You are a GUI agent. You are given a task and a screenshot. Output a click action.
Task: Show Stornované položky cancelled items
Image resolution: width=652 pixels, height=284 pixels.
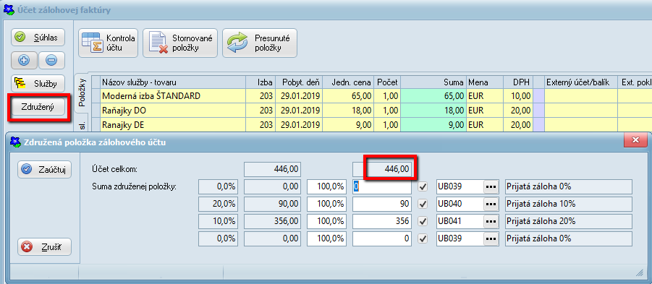pyautogui.click(x=180, y=43)
